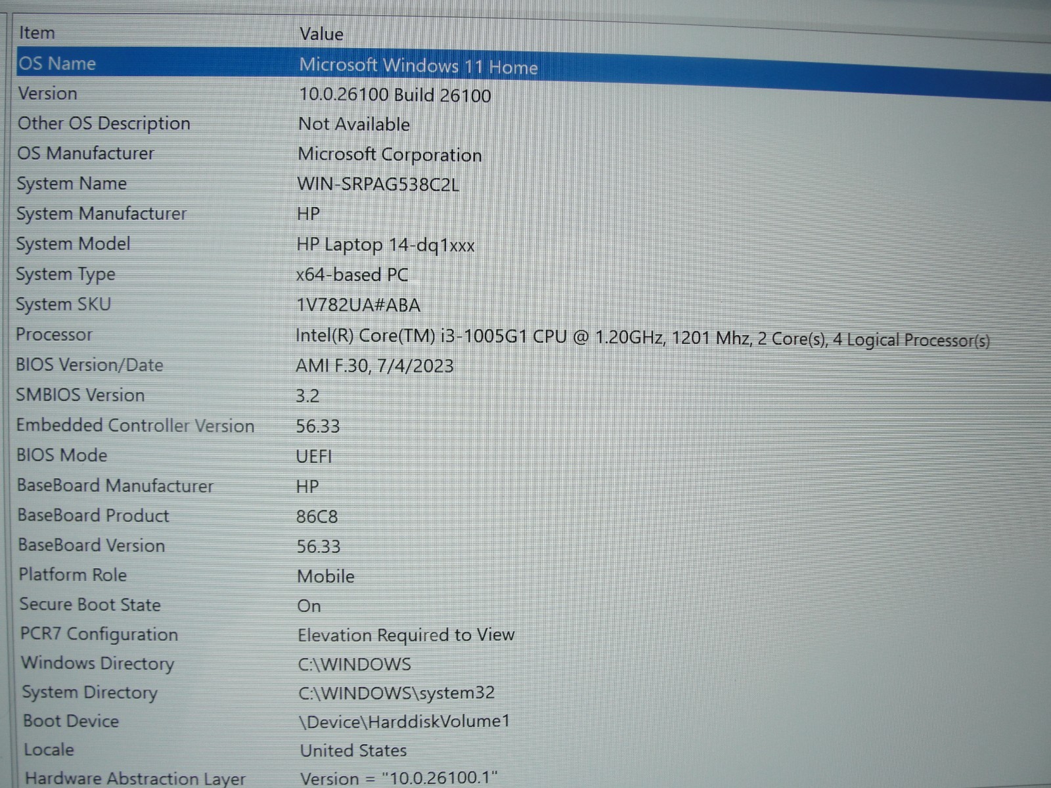
Task: Click the Value column header
Action: pyautogui.click(x=321, y=34)
